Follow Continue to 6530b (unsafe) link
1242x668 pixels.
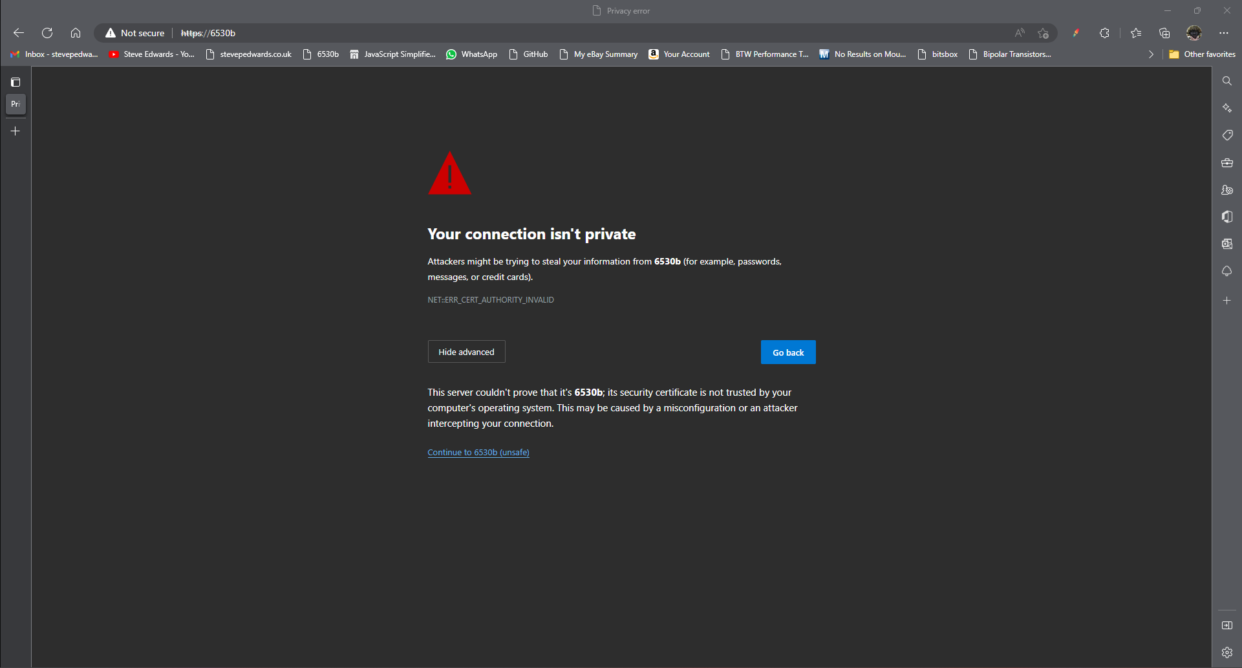coord(478,453)
